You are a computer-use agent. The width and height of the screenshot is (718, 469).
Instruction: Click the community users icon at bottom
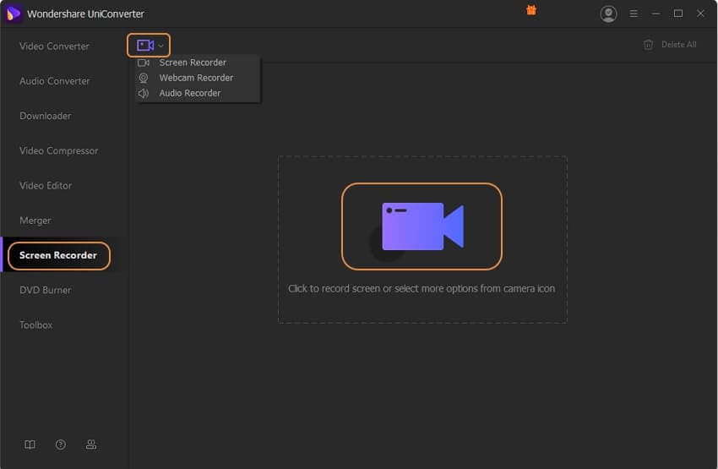(x=91, y=444)
